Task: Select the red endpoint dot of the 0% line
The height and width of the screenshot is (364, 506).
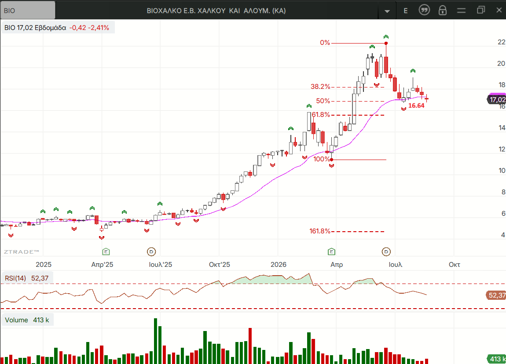Action: 386,43
